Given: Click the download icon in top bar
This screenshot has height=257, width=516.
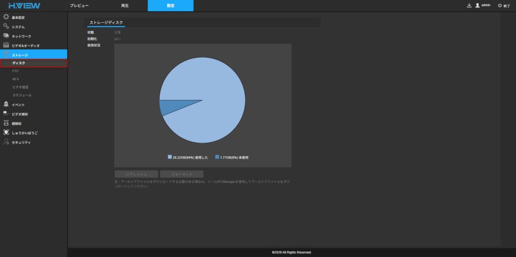Looking at the screenshot, I should 469,6.
